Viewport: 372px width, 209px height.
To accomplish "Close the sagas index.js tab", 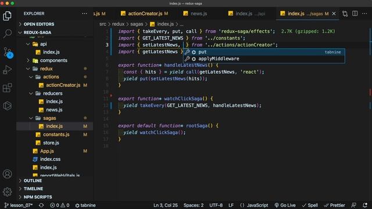I will click(x=334, y=14).
